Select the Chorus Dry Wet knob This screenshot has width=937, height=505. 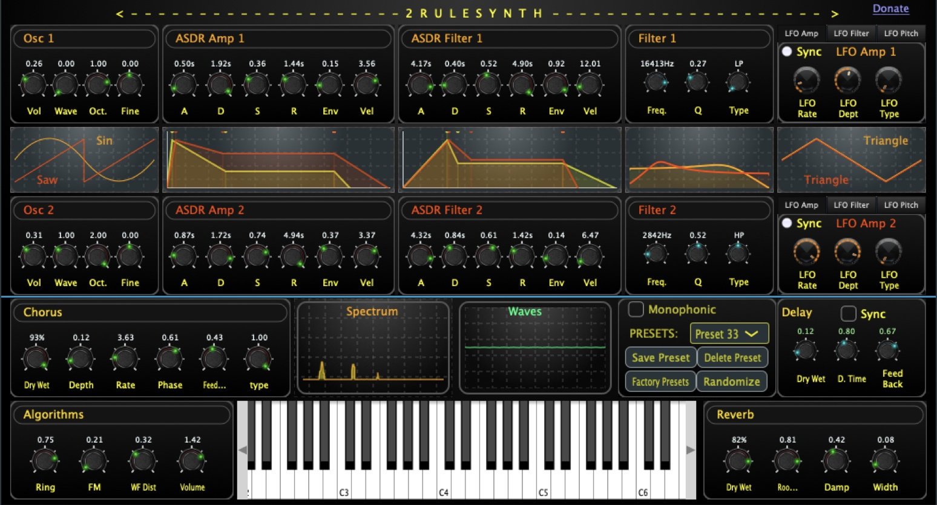(x=36, y=360)
